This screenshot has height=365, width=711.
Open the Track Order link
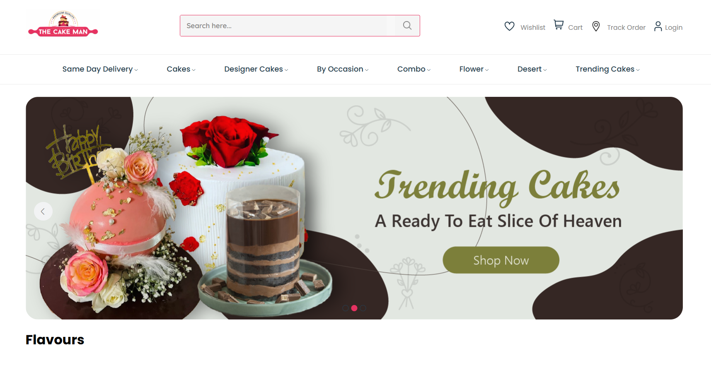626,27
